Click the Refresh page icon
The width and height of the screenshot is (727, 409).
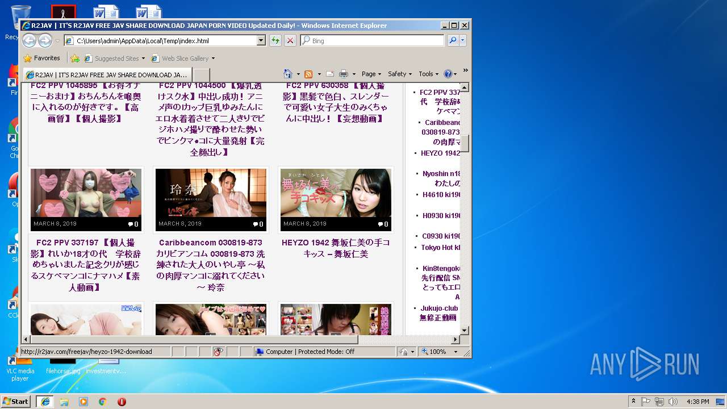coord(275,40)
